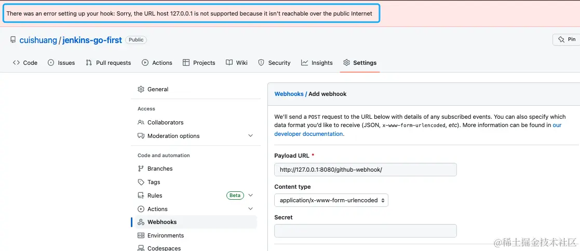580x251 pixels.
Task: Click the repository book icon
Action: (x=13, y=40)
